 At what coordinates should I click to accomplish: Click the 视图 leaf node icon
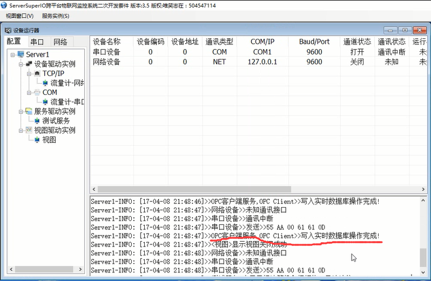pos(37,140)
